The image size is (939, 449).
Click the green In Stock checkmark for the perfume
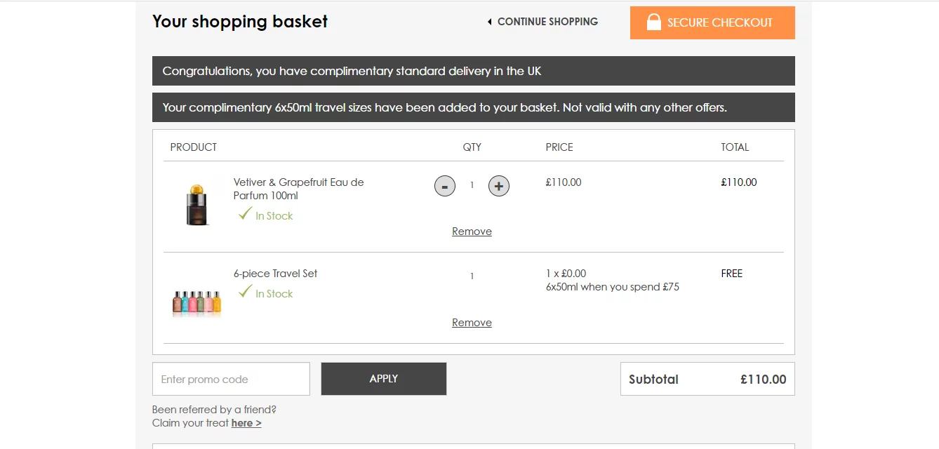(x=244, y=214)
